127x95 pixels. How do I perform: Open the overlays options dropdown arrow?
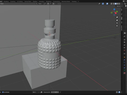click(x=109, y=4)
